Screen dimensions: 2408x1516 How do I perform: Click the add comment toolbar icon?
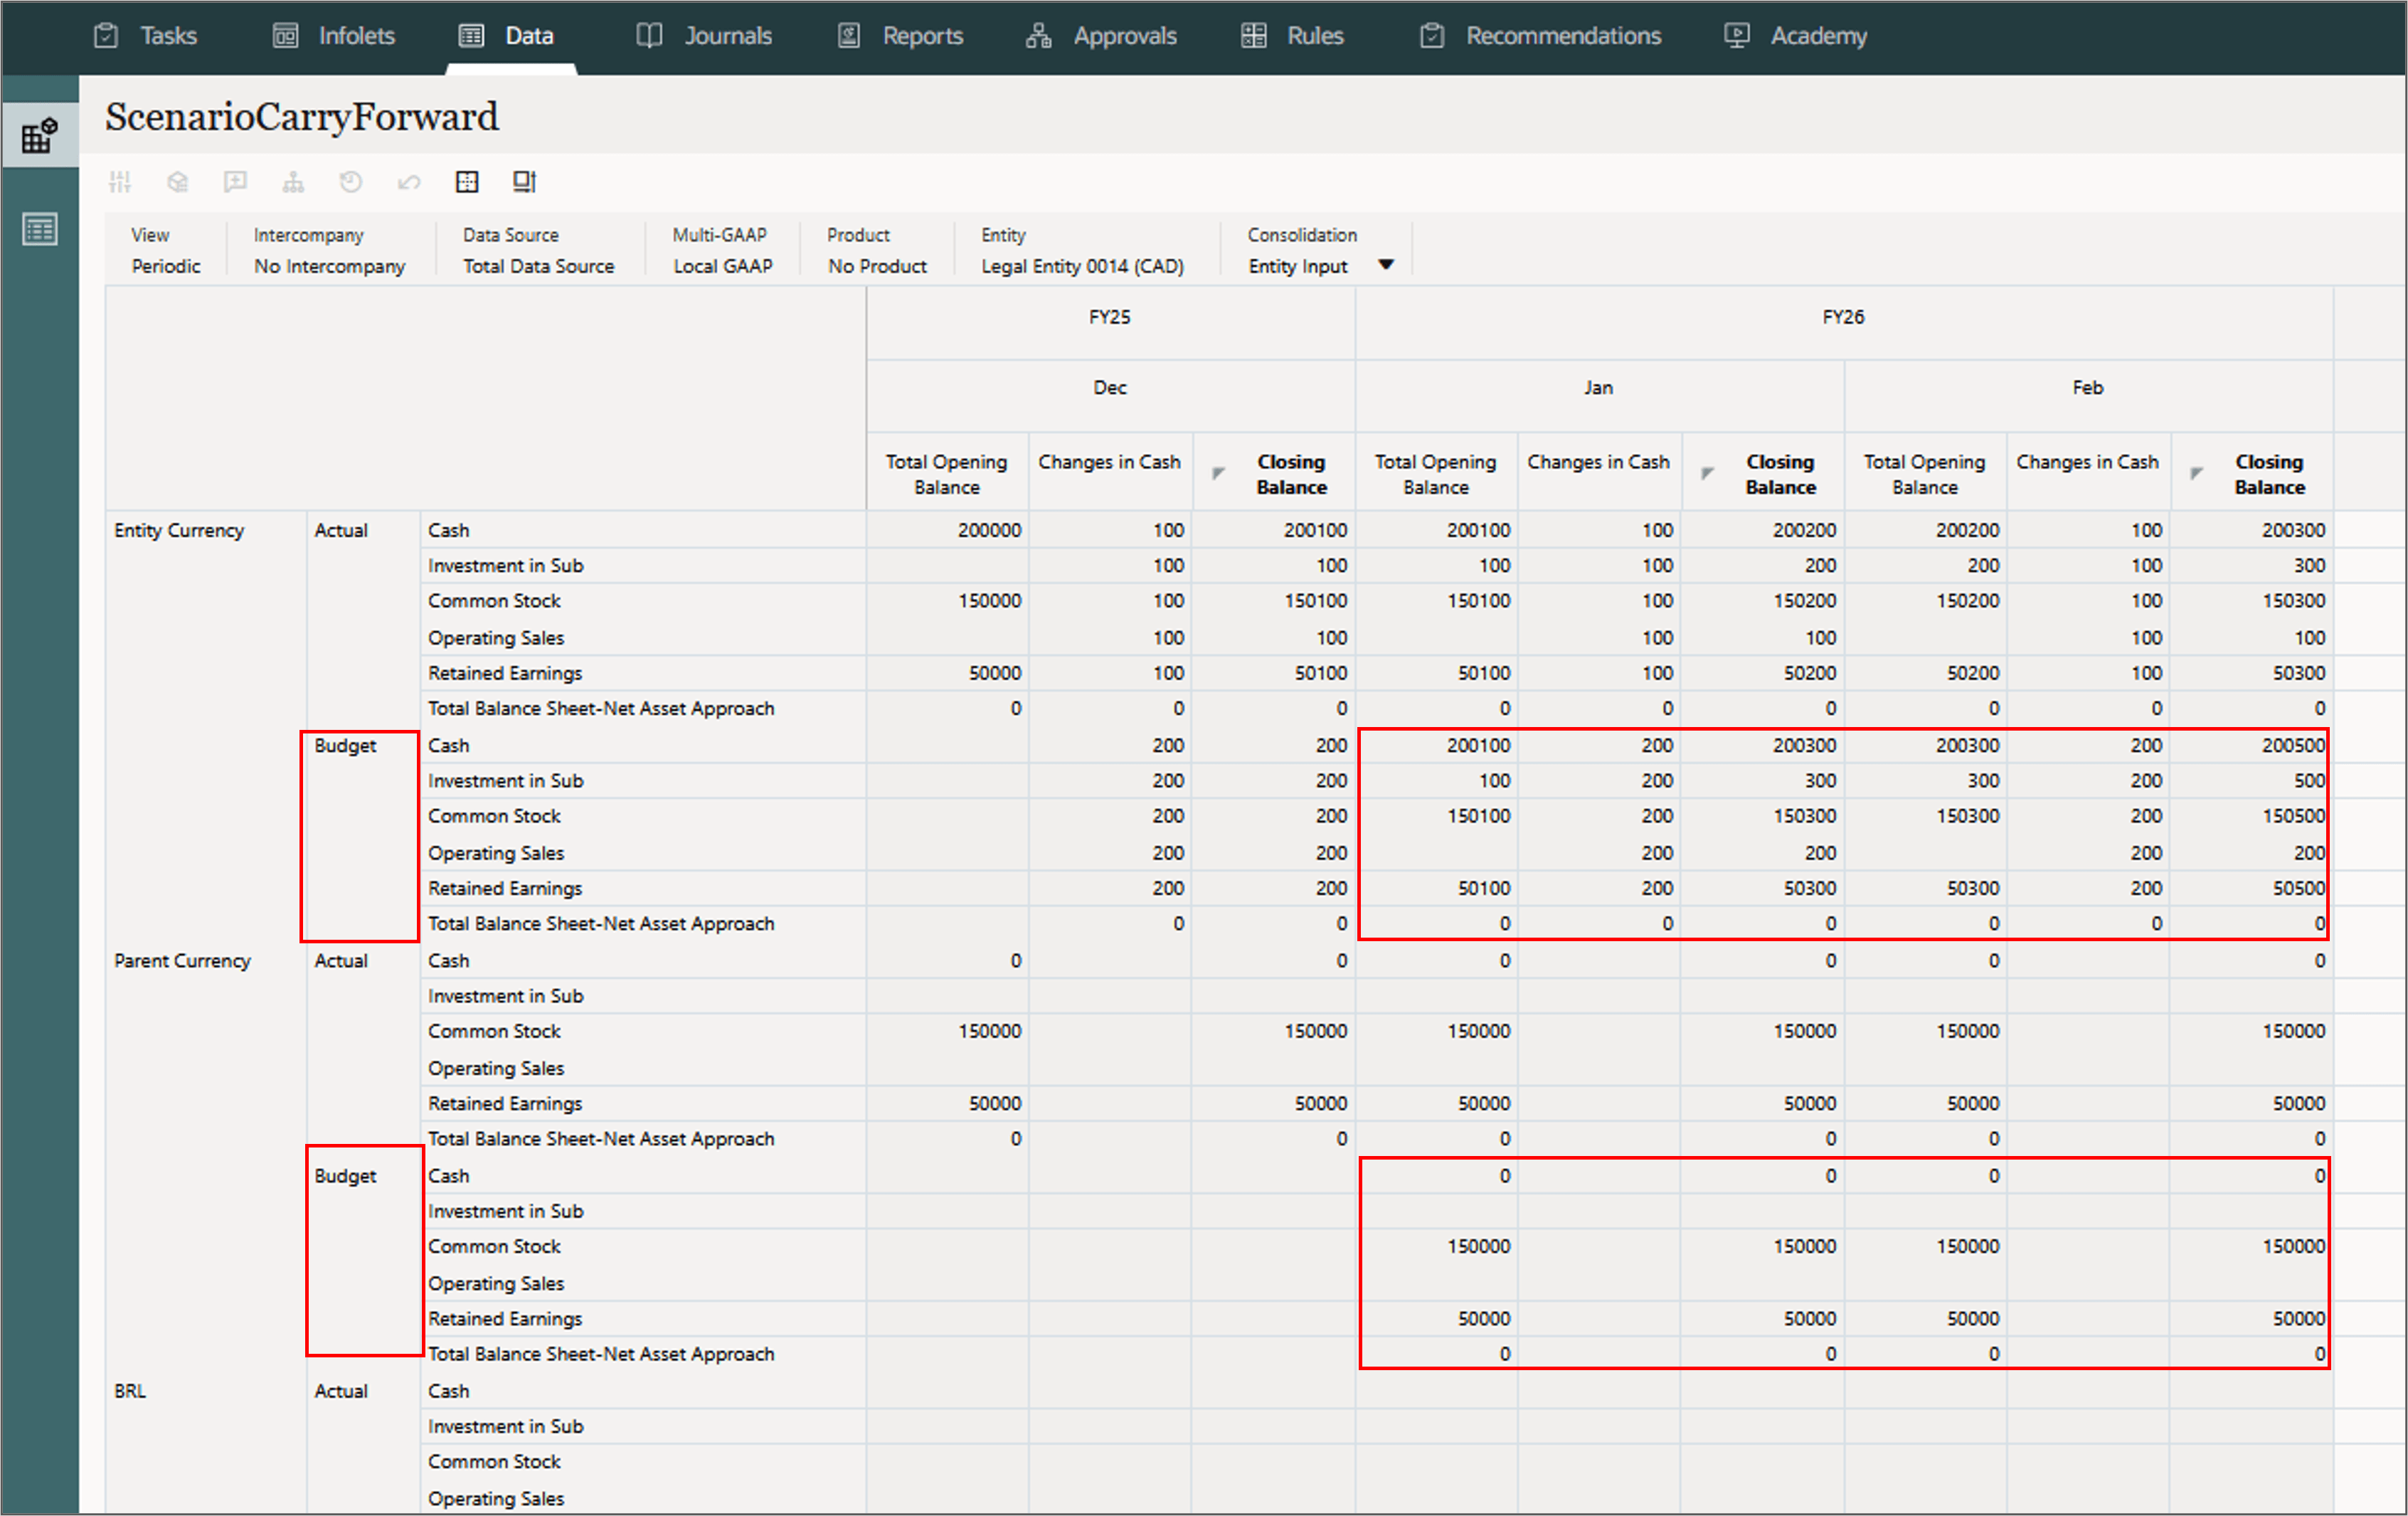[x=235, y=182]
